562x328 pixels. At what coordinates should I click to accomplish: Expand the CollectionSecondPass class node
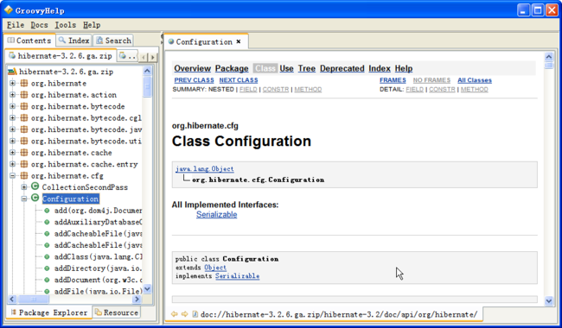[x=24, y=187]
